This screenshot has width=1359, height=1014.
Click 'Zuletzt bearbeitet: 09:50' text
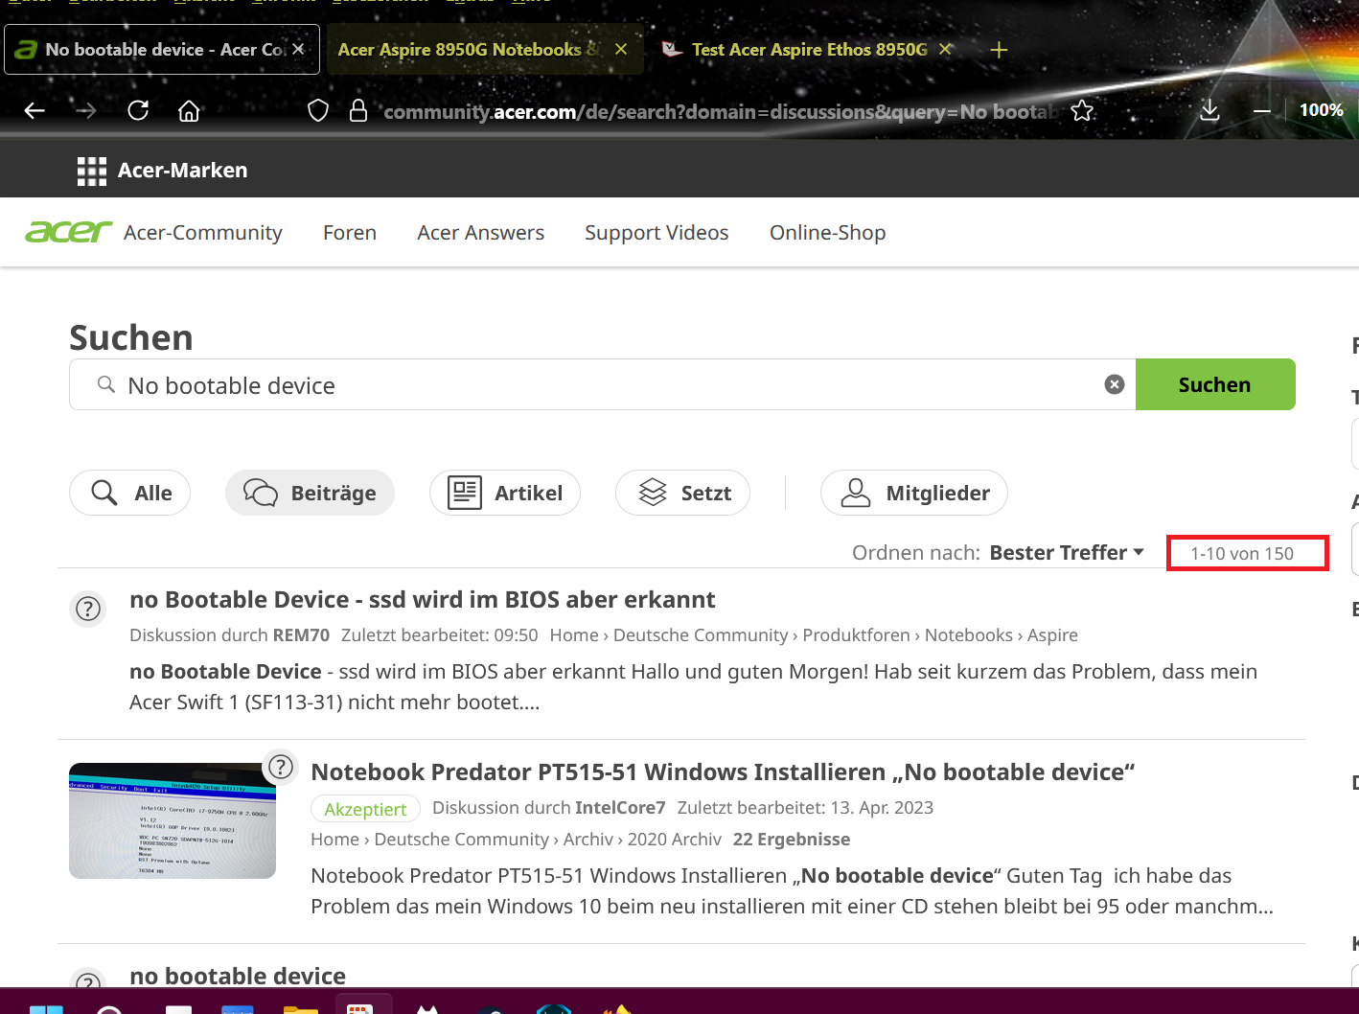click(x=440, y=635)
